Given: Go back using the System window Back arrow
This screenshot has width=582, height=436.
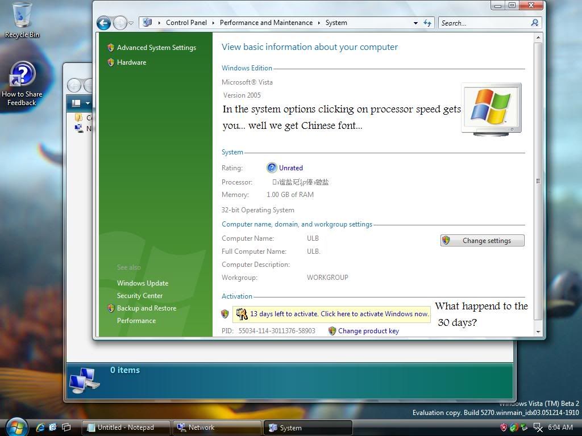Looking at the screenshot, I should (103, 23).
